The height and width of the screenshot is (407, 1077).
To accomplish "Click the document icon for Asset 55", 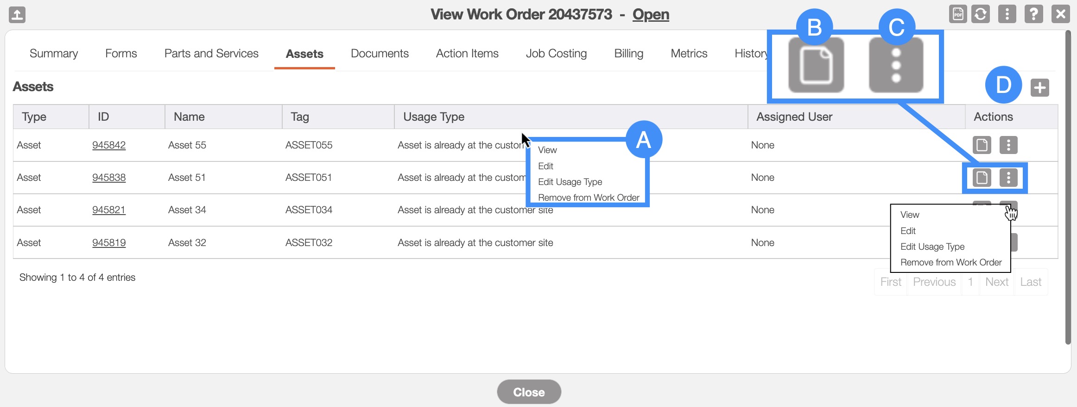I will click(982, 145).
